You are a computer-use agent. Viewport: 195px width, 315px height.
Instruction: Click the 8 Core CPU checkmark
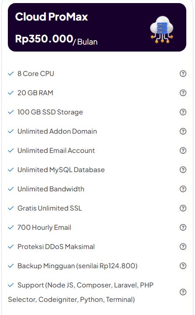pyautogui.click(x=10, y=74)
